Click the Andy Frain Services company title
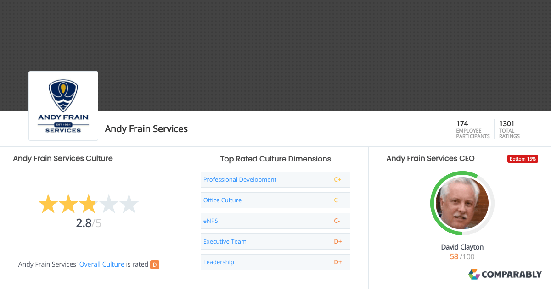Viewport: 551px width, 289px height. (146, 129)
